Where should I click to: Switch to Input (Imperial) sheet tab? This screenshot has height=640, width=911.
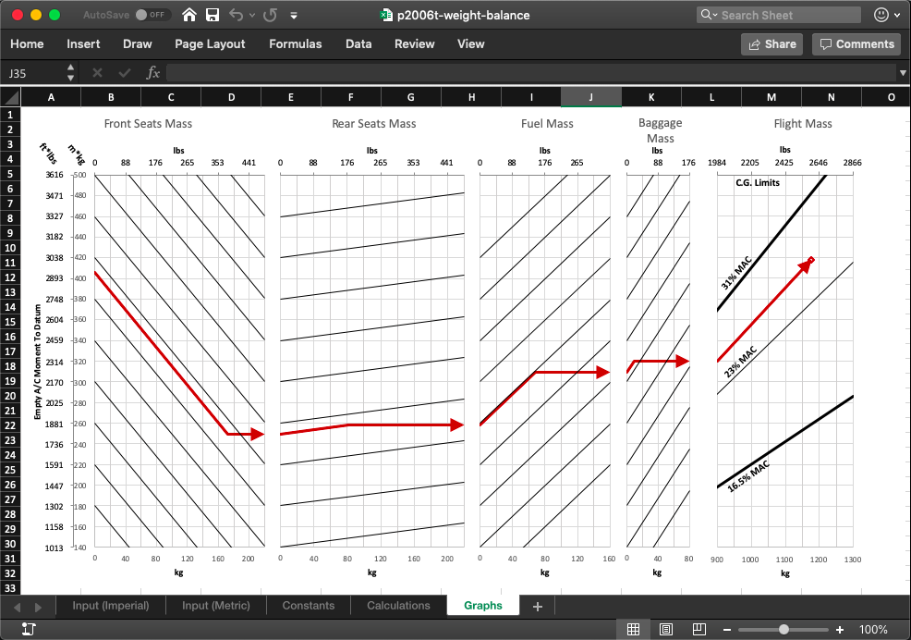[110, 606]
